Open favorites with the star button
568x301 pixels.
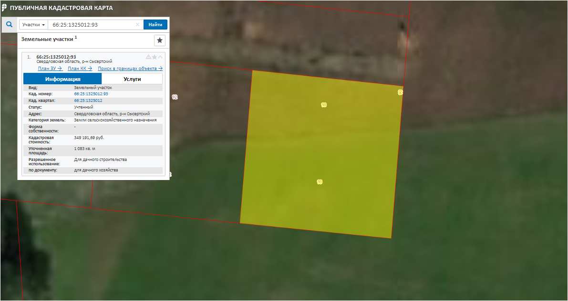(x=160, y=40)
